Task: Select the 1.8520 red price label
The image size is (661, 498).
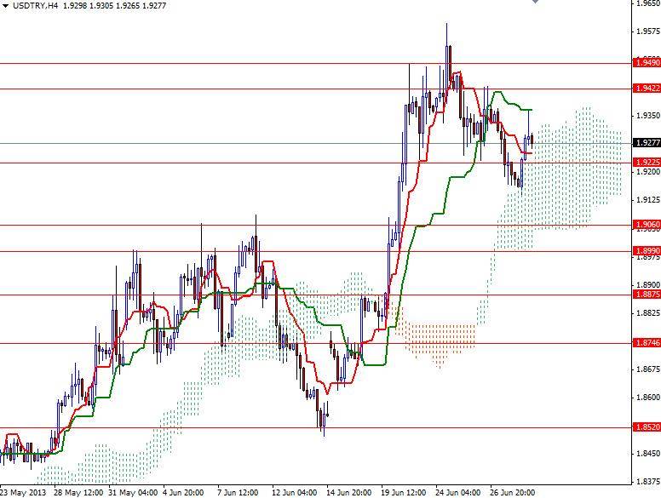Action: coord(647,427)
